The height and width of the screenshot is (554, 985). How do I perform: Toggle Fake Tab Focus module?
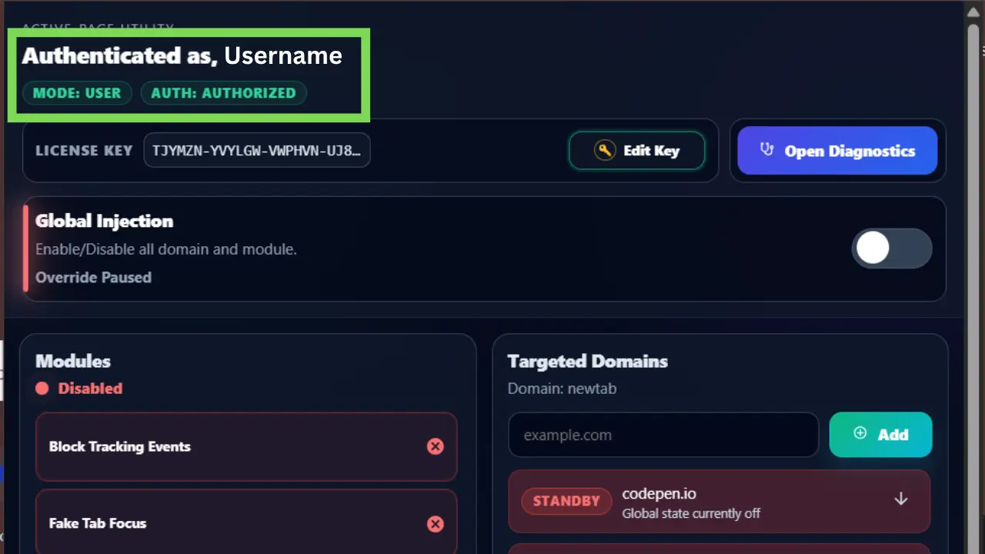click(x=246, y=523)
